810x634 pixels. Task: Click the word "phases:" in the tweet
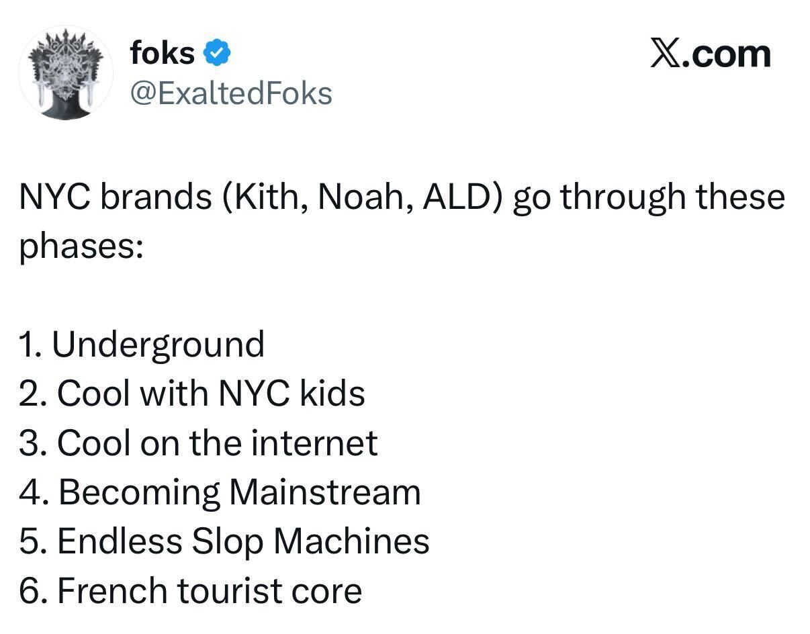click(81, 247)
